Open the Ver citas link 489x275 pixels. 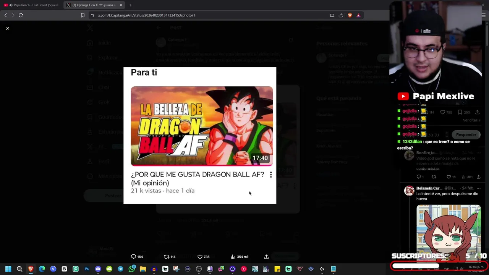[471, 120]
